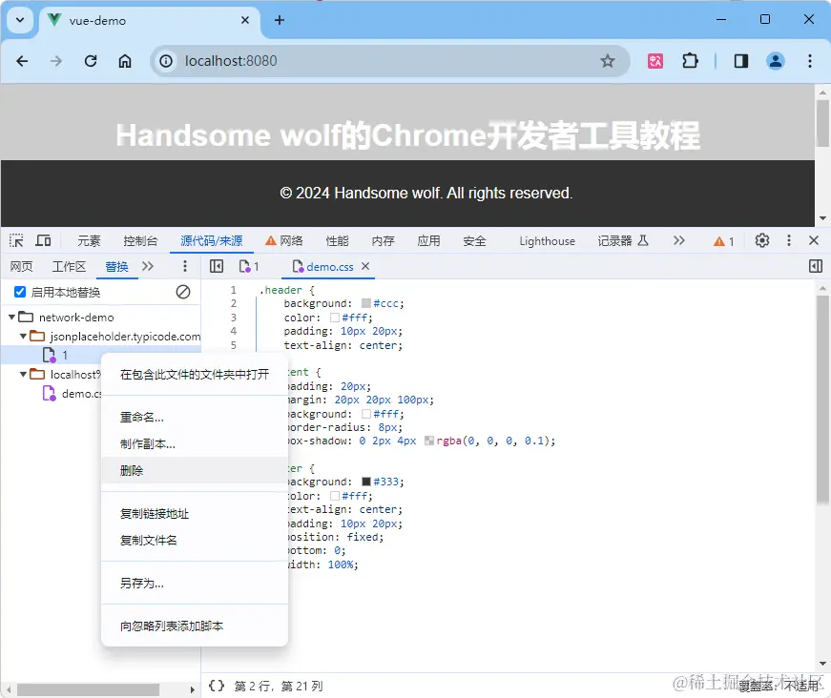Open the Chrome profile avatar

coord(775,61)
